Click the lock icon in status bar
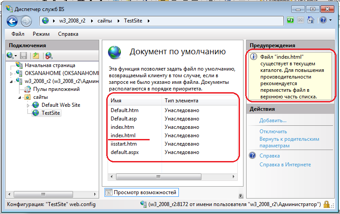Image resolution: width=340 pixels, height=214 pixels. click(x=326, y=204)
